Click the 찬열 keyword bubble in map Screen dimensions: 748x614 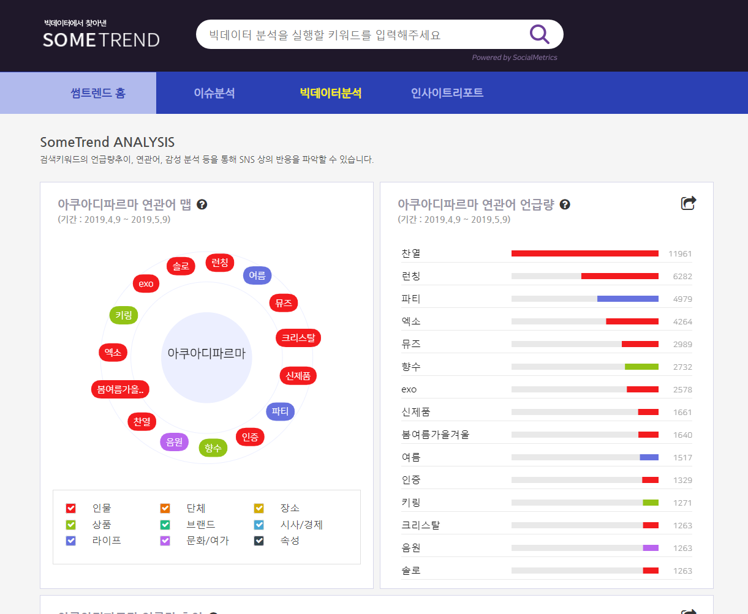coord(142,421)
